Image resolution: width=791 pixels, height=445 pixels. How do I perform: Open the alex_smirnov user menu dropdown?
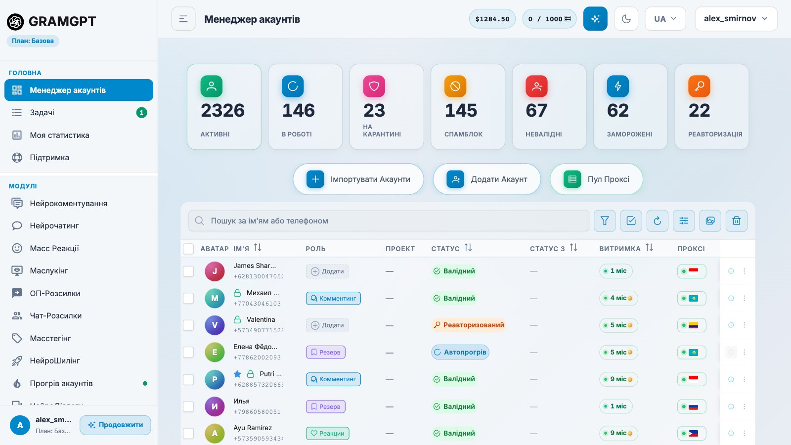pyautogui.click(x=736, y=19)
